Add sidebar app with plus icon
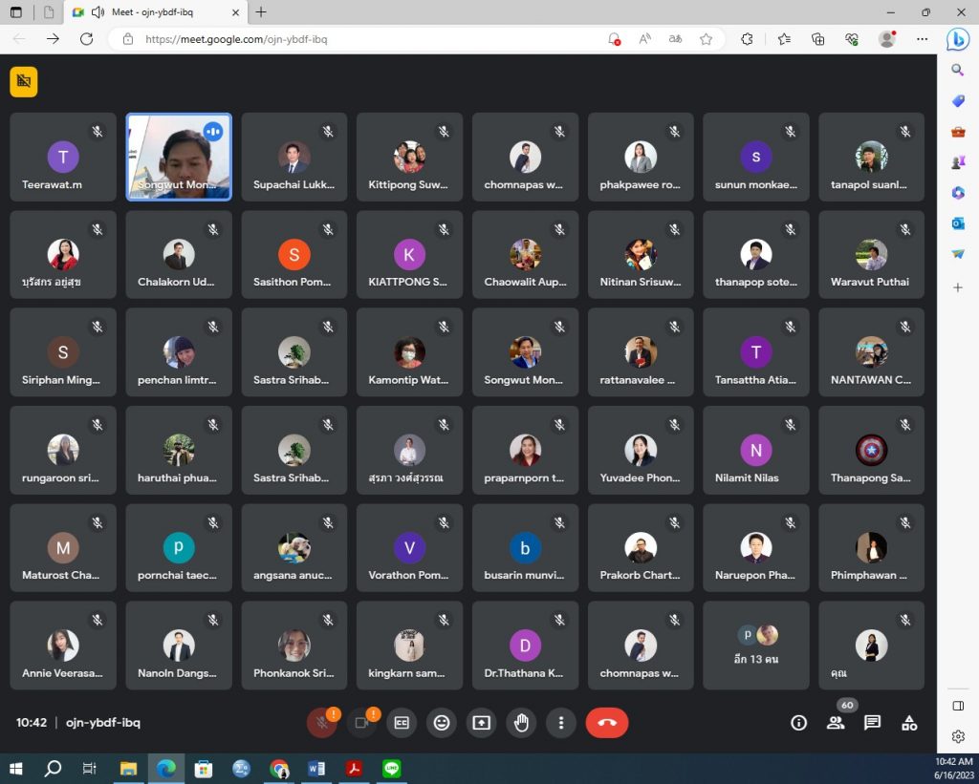 958,287
